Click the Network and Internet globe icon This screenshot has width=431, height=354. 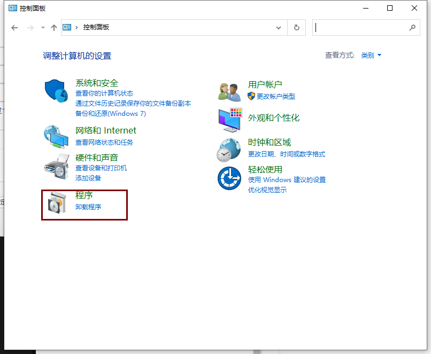(56, 137)
